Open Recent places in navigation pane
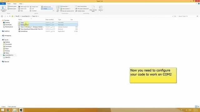 [9, 27]
